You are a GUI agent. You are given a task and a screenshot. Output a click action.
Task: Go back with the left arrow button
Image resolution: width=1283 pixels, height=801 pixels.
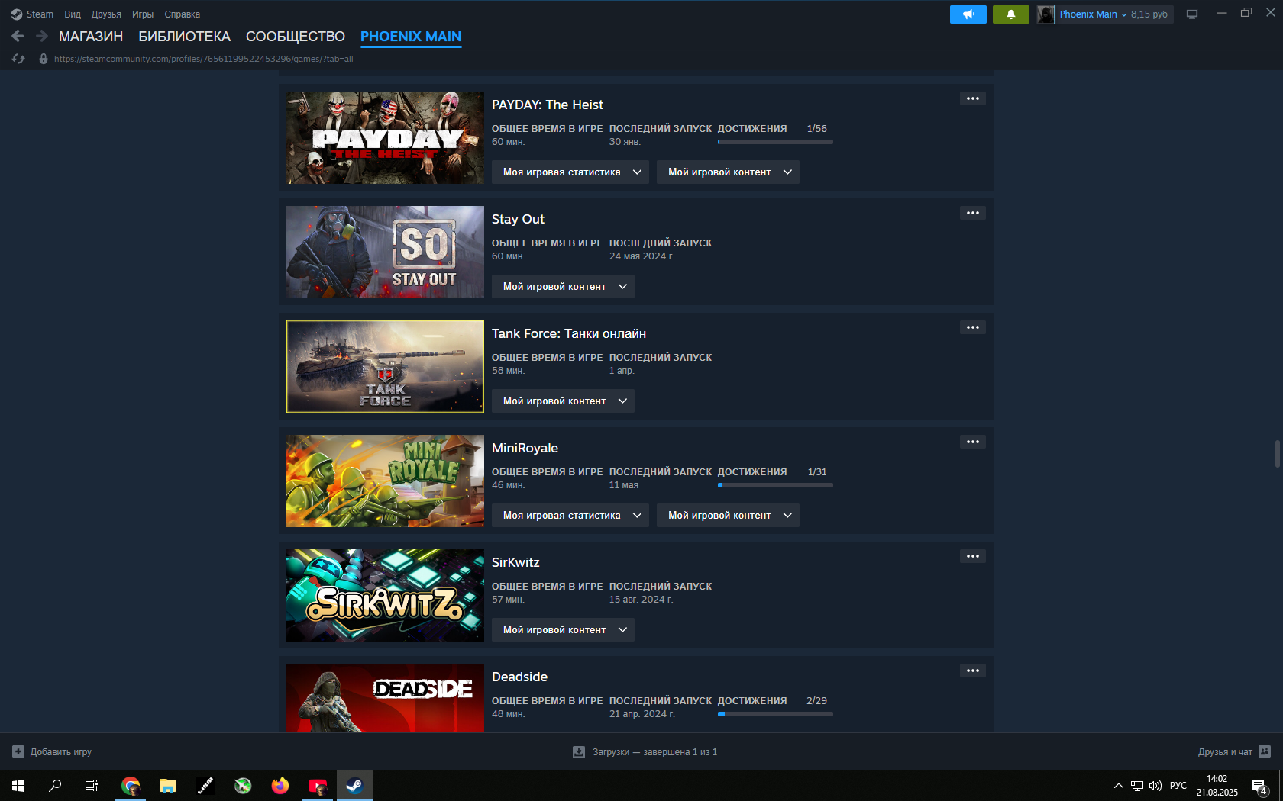click(x=18, y=36)
